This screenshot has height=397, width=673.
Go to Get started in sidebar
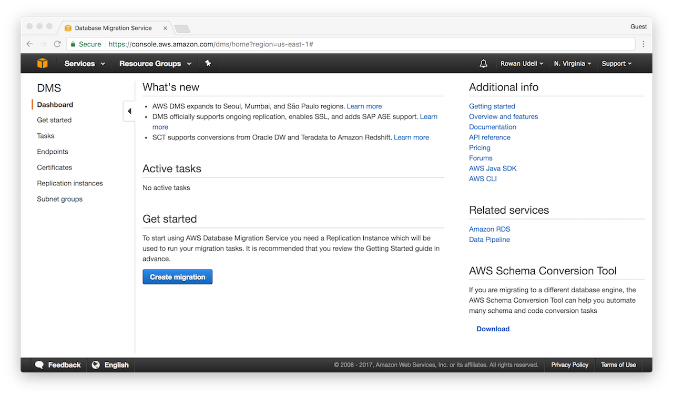pos(54,120)
